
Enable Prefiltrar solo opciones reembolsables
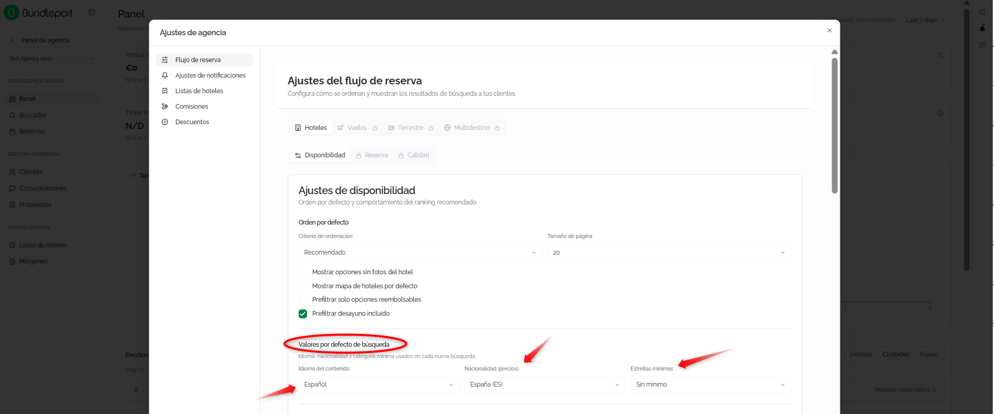click(303, 300)
